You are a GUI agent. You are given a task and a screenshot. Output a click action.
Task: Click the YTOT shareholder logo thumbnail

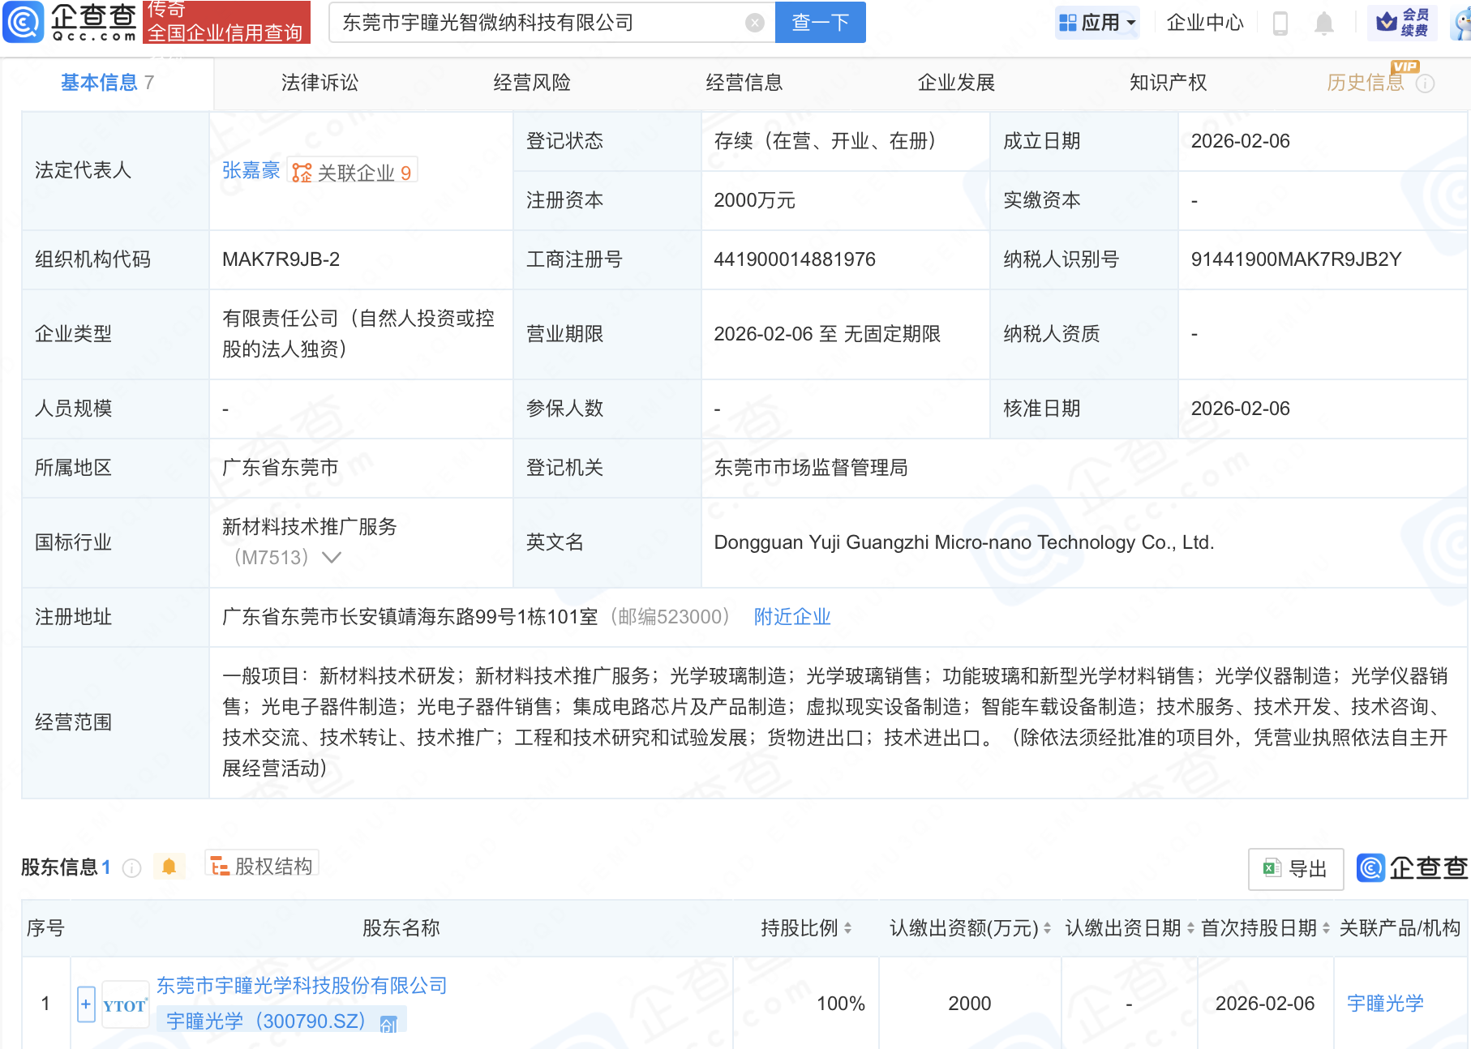pos(125,1005)
